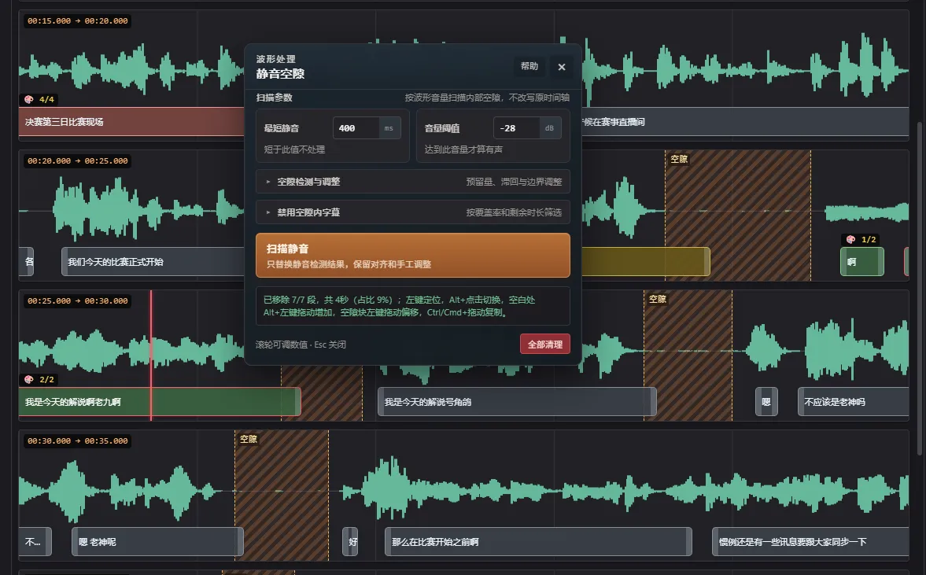This screenshot has height=575, width=926.
Task: Expand the 禁用空隙内字幕 section
Action: (413, 212)
